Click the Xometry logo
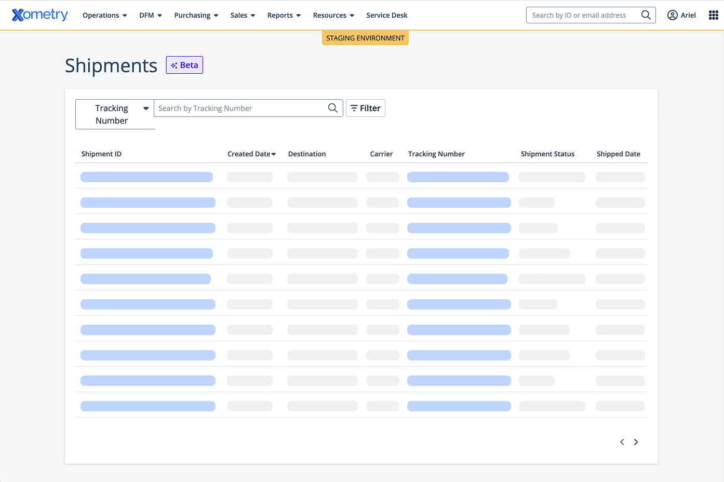The height and width of the screenshot is (482, 724). (x=40, y=15)
